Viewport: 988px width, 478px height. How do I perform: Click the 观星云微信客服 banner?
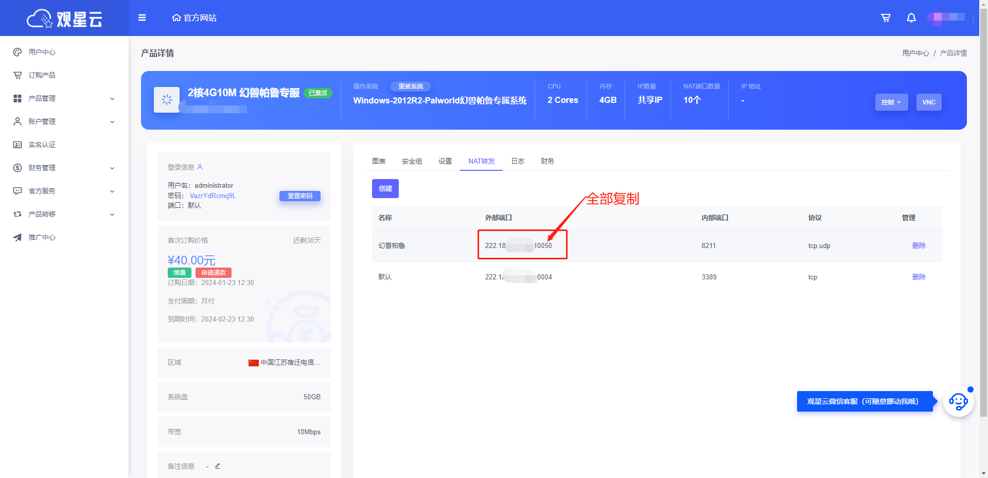[864, 401]
